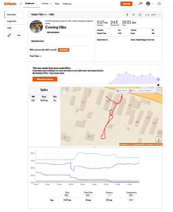Open the comments icon
This screenshot has height=212, width=173.
[153, 15]
